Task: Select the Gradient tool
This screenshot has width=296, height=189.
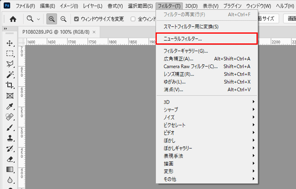Action: [10, 170]
